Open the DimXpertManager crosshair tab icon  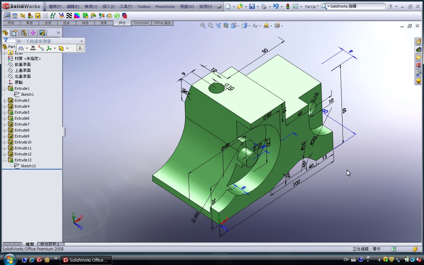pyautogui.click(x=33, y=33)
